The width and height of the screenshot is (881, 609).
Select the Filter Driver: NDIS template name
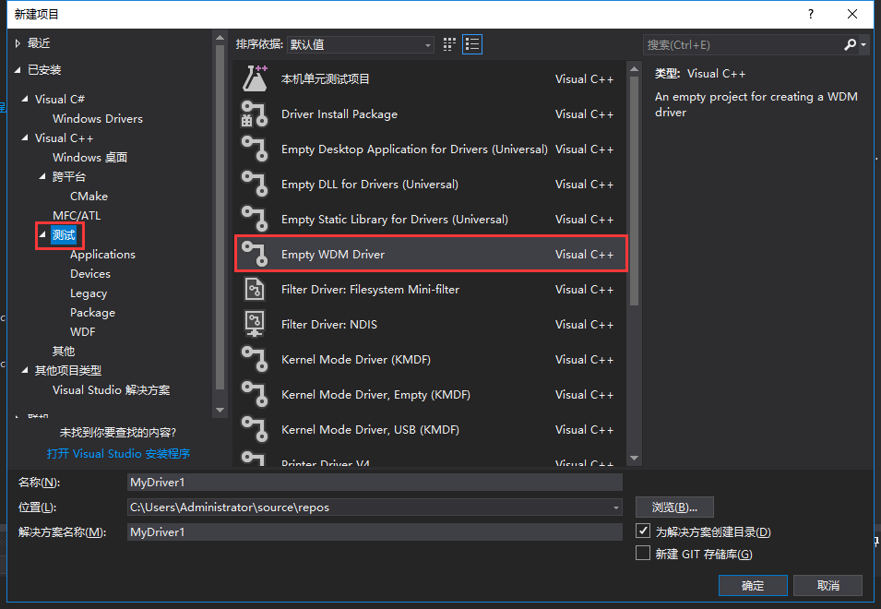click(x=329, y=324)
